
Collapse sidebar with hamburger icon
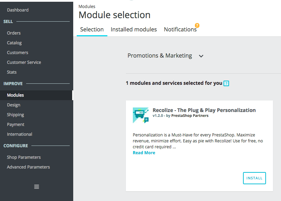tap(37, 187)
